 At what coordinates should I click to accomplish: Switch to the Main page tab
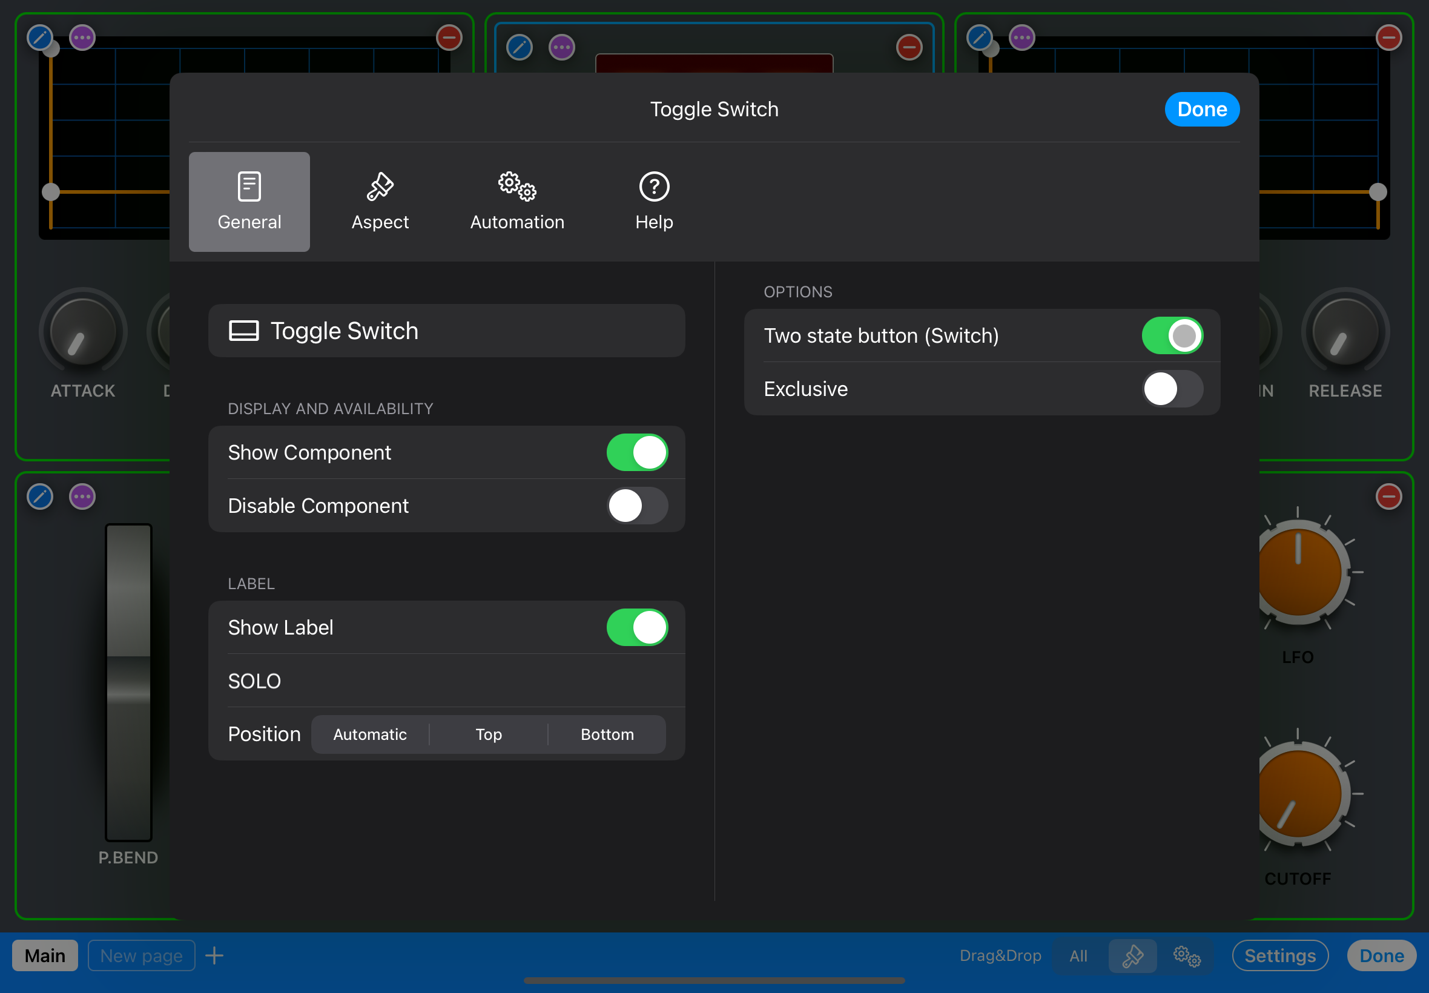(45, 955)
